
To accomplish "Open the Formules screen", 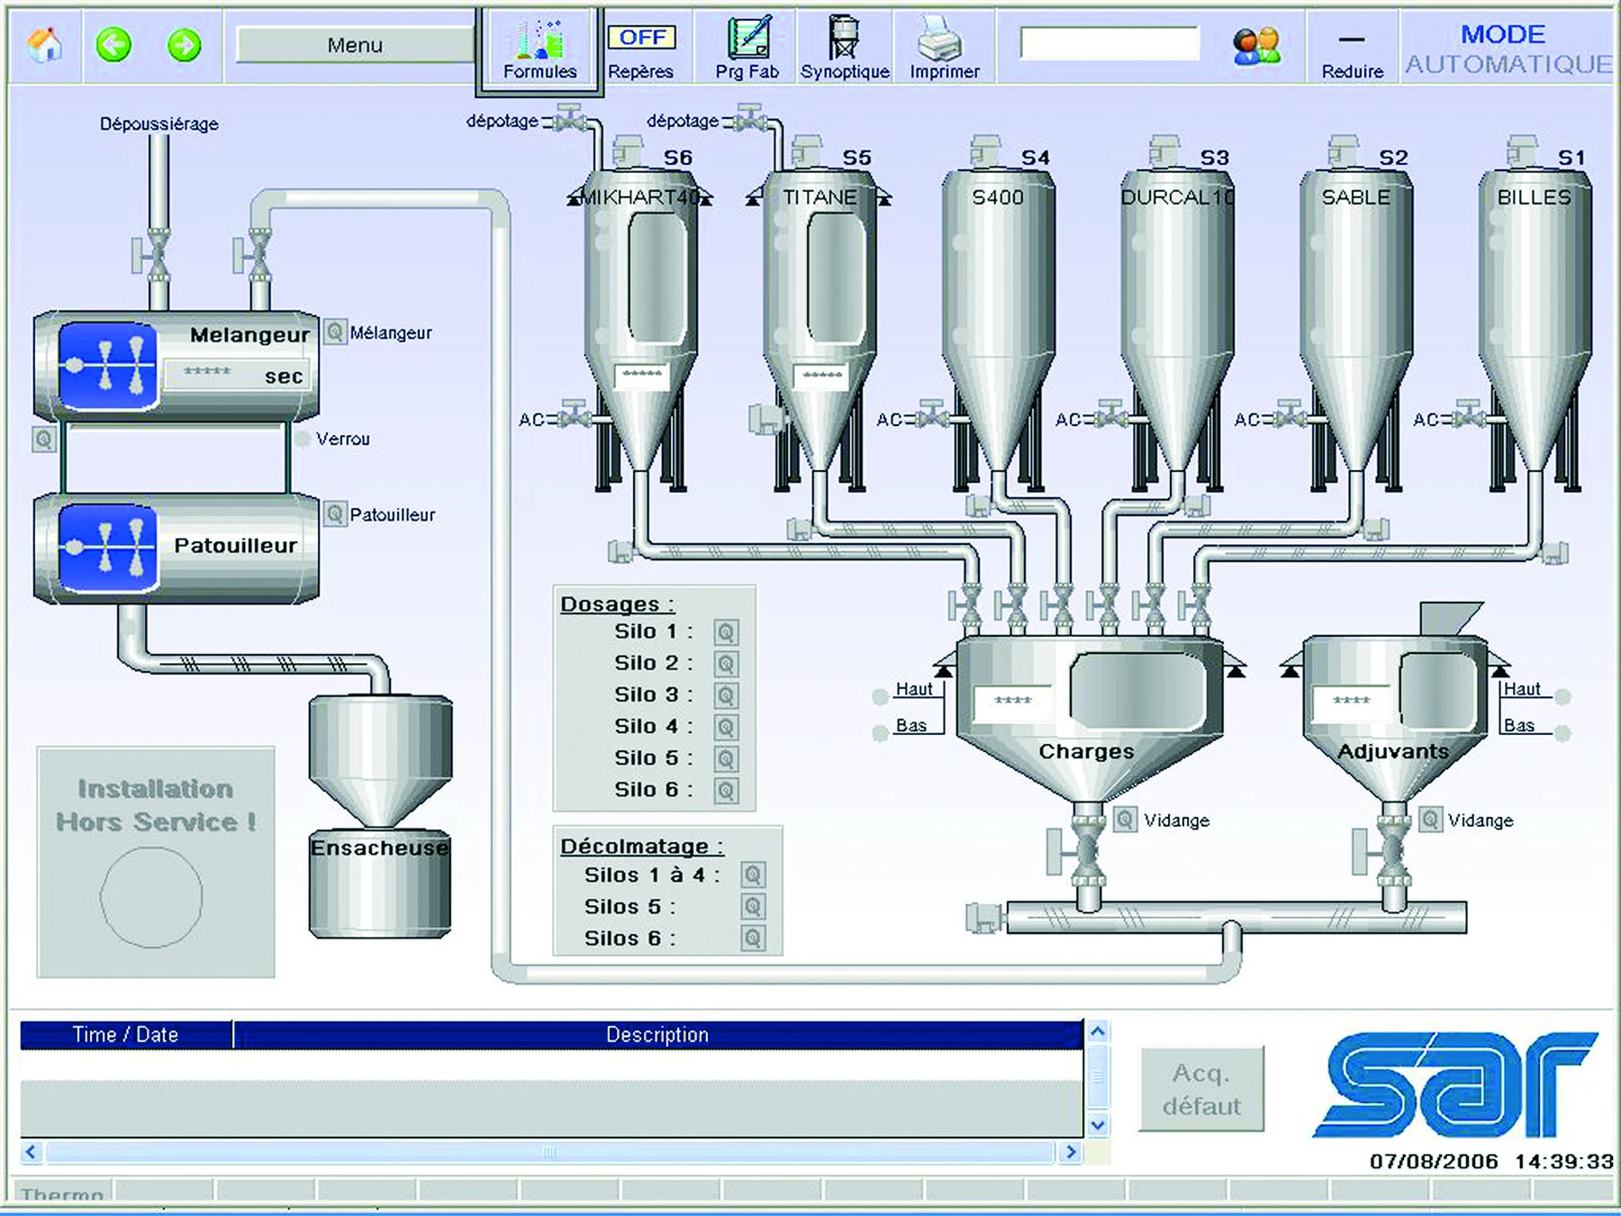I will (538, 43).
